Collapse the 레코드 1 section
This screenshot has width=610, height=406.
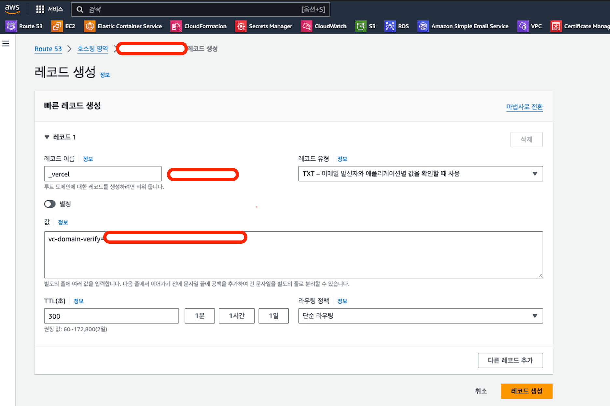pos(47,137)
